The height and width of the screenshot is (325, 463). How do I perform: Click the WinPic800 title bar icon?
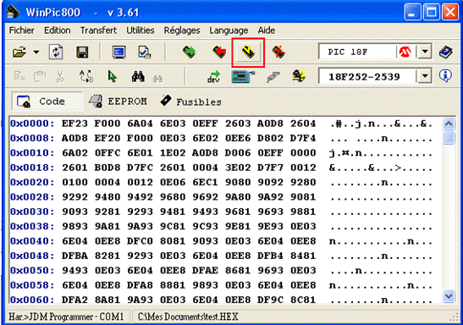coord(13,12)
